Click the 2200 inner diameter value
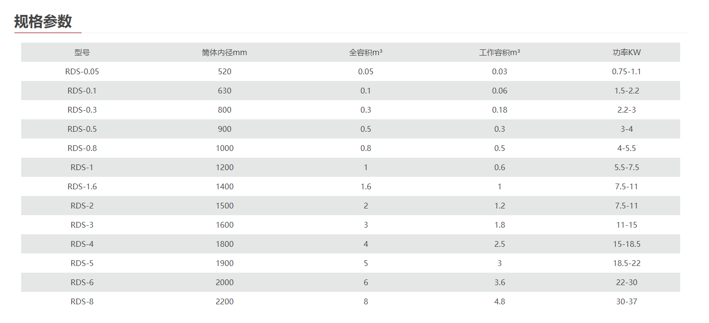This screenshot has width=709, height=323. (x=224, y=301)
